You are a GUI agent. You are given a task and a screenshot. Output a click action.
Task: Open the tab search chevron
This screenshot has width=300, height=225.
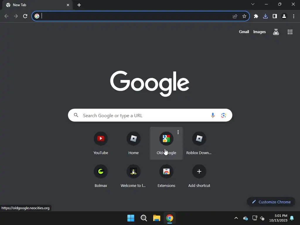coord(253,4)
